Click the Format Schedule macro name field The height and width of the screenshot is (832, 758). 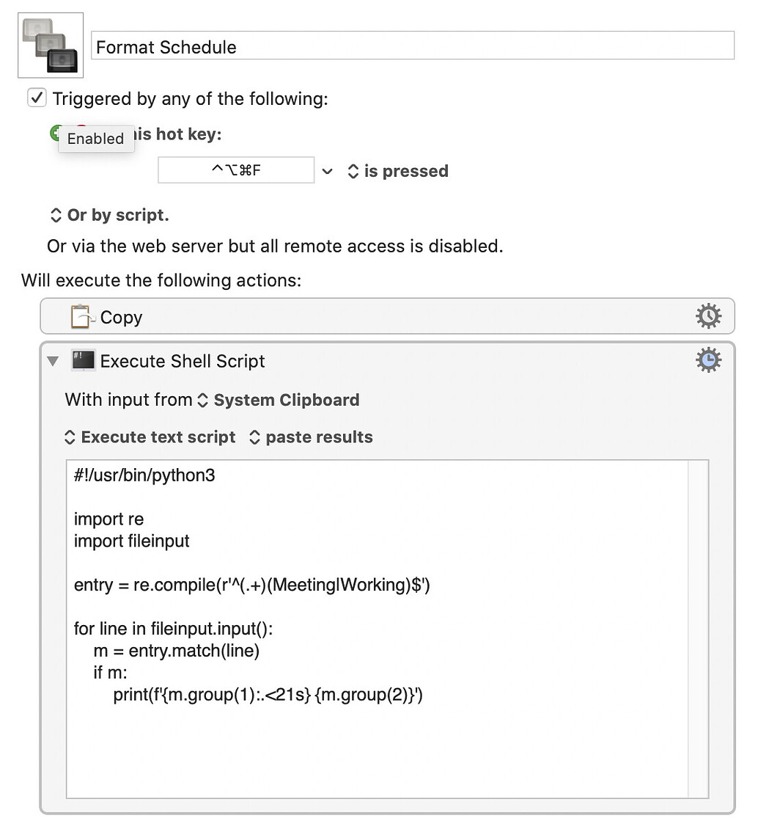pos(413,45)
